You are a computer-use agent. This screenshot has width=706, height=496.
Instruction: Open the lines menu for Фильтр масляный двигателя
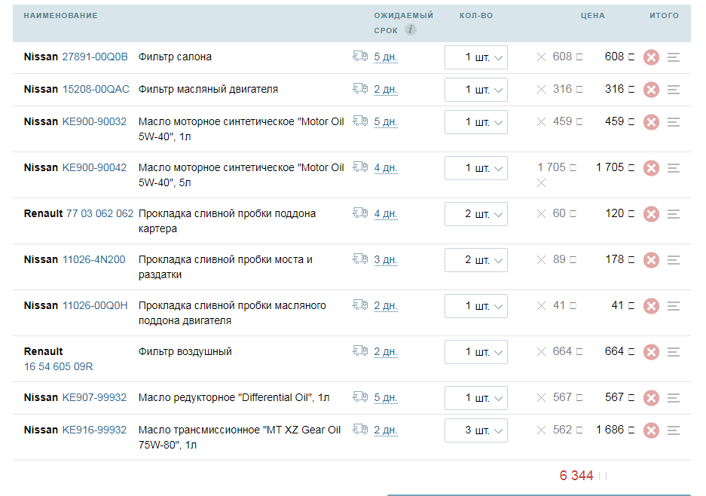tap(674, 90)
